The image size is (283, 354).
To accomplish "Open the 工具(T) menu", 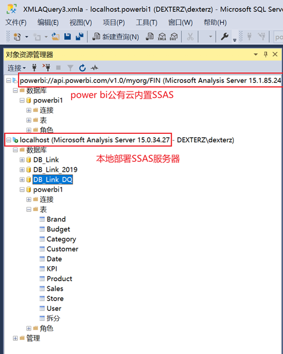I will point(147,22).
